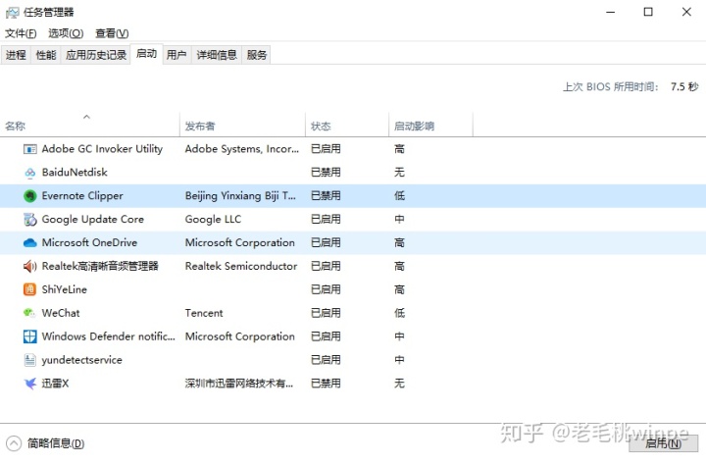The height and width of the screenshot is (464, 706).
Task: Click the Task Manager title bar icon
Action: 12,12
